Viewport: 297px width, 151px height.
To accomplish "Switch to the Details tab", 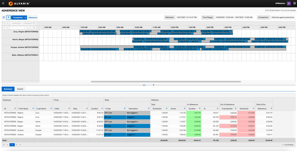I will coord(20,89).
